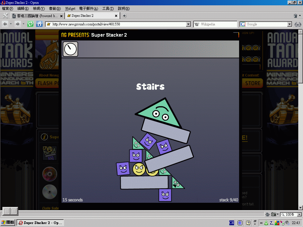The height and width of the screenshot is (227, 303).
Task: Click the clock timer icon in the game
Action: (x=70, y=49)
